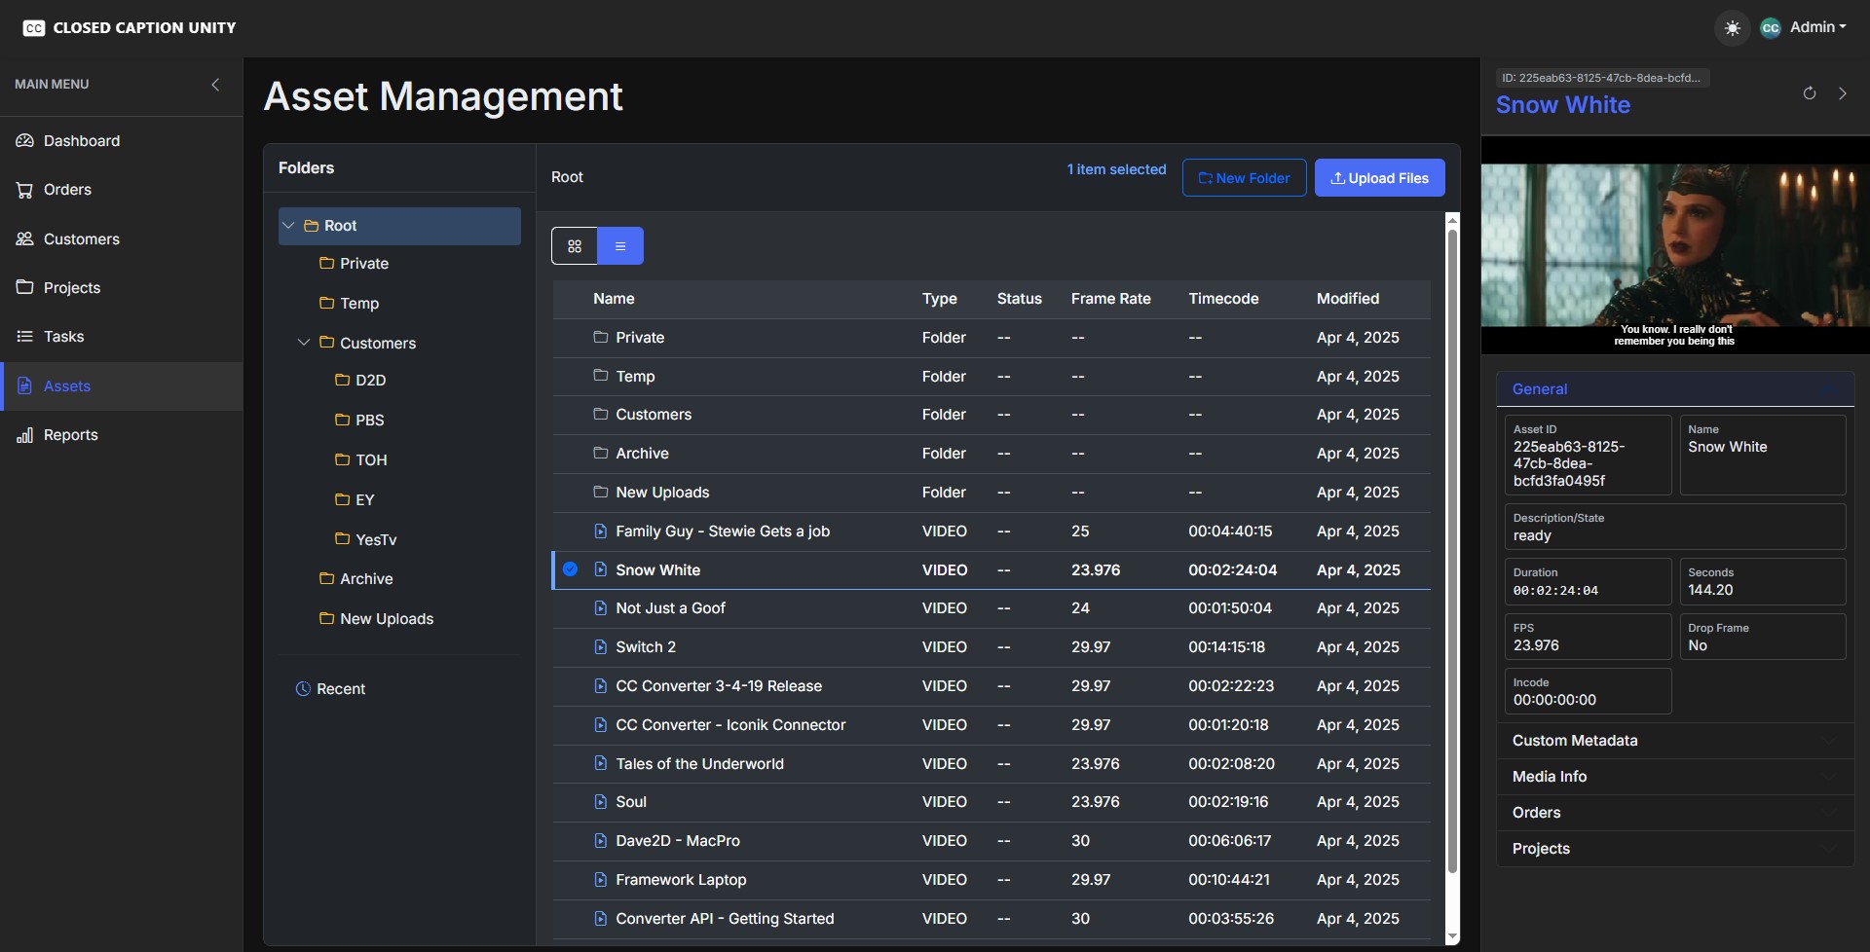Collapse the Customers folder in the tree
The image size is (1870, 952).
coord(303,343)
